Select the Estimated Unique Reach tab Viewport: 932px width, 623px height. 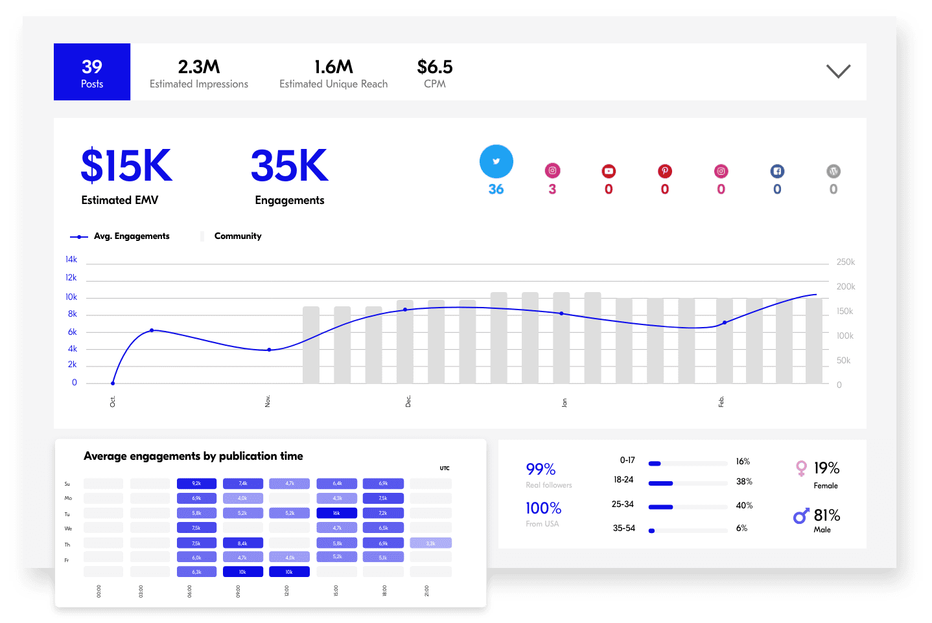[333, 72]
